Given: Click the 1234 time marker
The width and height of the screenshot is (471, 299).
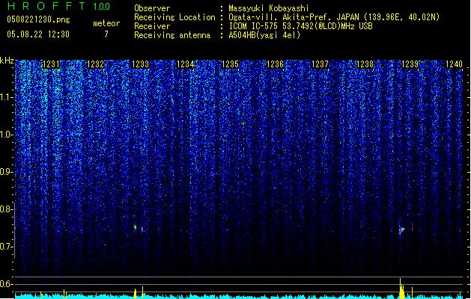Looking at the screenshot, I should point(186,64).
